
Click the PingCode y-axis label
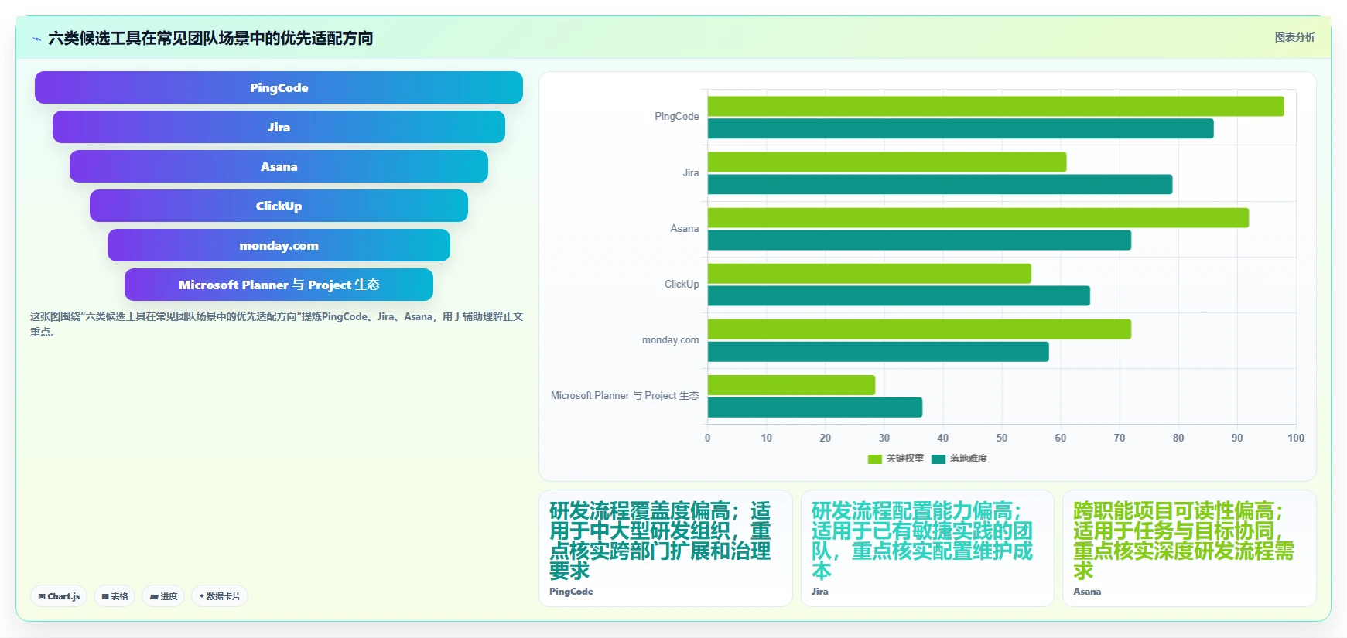tap(676, 117)
